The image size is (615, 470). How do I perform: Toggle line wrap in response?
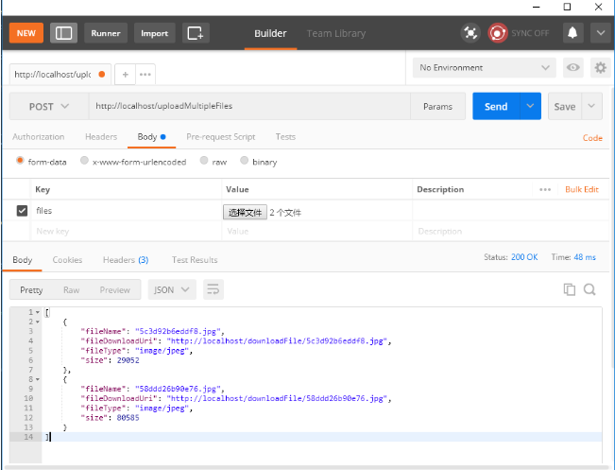(213, 289)
